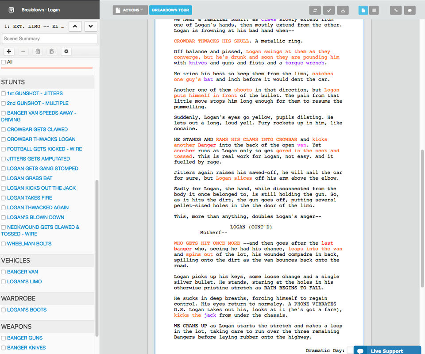
Task: Check LOGAN'S BOOTS checkbox
Action: [4, 310]
